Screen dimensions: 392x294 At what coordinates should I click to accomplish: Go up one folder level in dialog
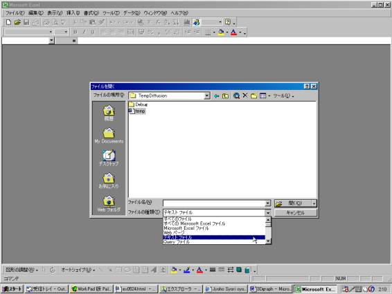(225, 96)
